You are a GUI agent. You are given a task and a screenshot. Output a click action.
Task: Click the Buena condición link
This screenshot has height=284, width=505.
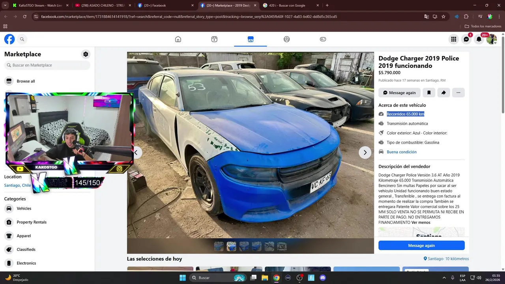pos(402,152)
